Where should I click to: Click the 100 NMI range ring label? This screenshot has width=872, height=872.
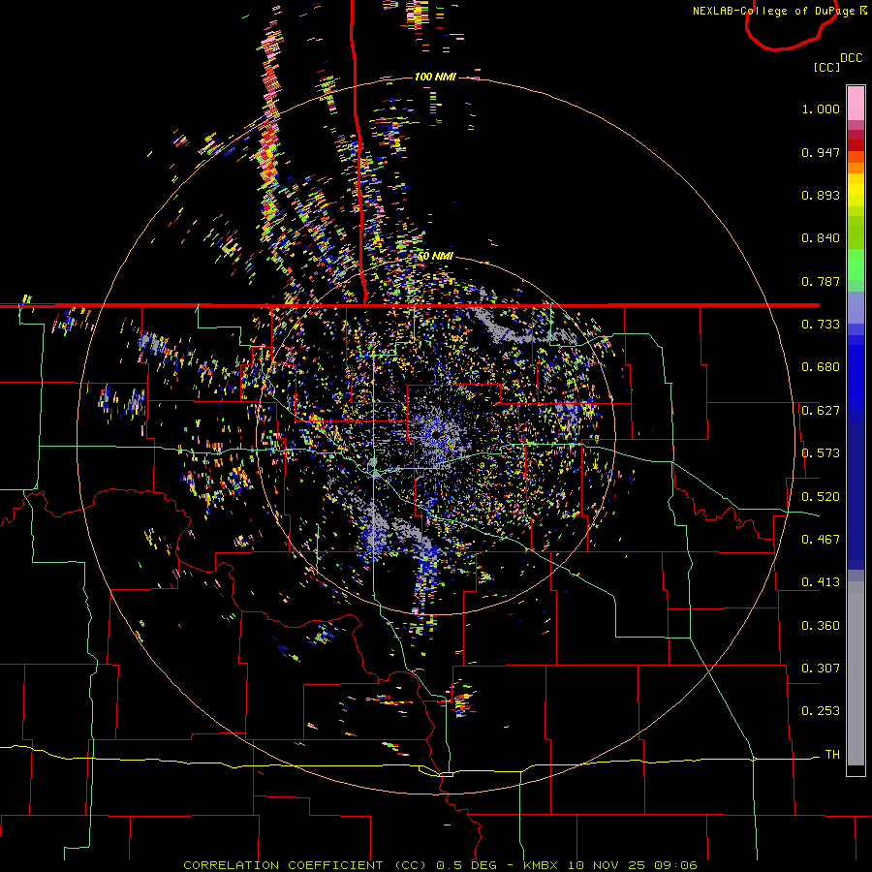pyautogui.click(x=435, y=77)
